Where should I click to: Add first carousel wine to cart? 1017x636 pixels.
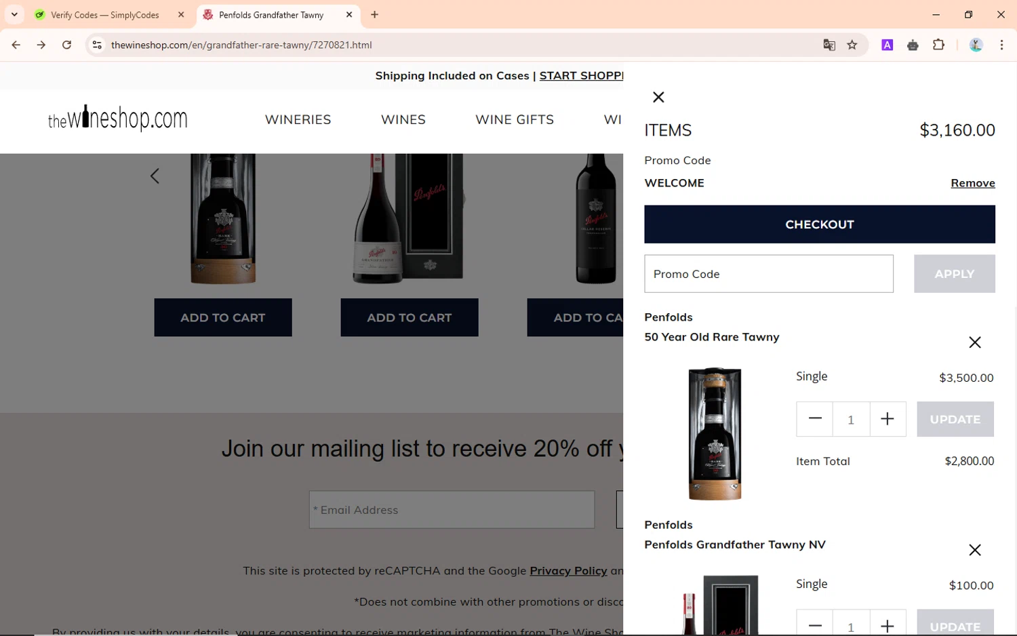point(222,317)
